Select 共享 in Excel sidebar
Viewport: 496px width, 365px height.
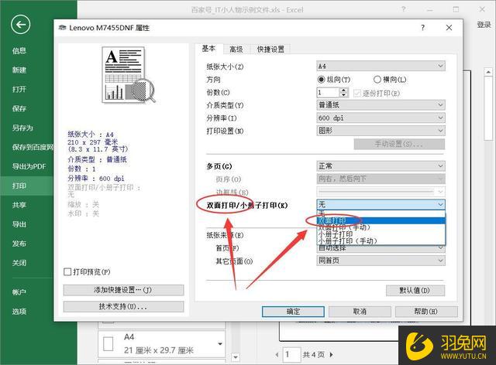click(x=19, y=205)
